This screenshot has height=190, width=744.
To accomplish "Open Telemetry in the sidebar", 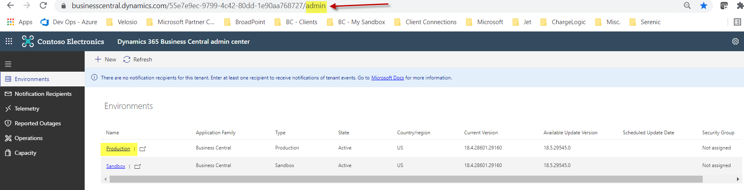I will pos(42,109).
